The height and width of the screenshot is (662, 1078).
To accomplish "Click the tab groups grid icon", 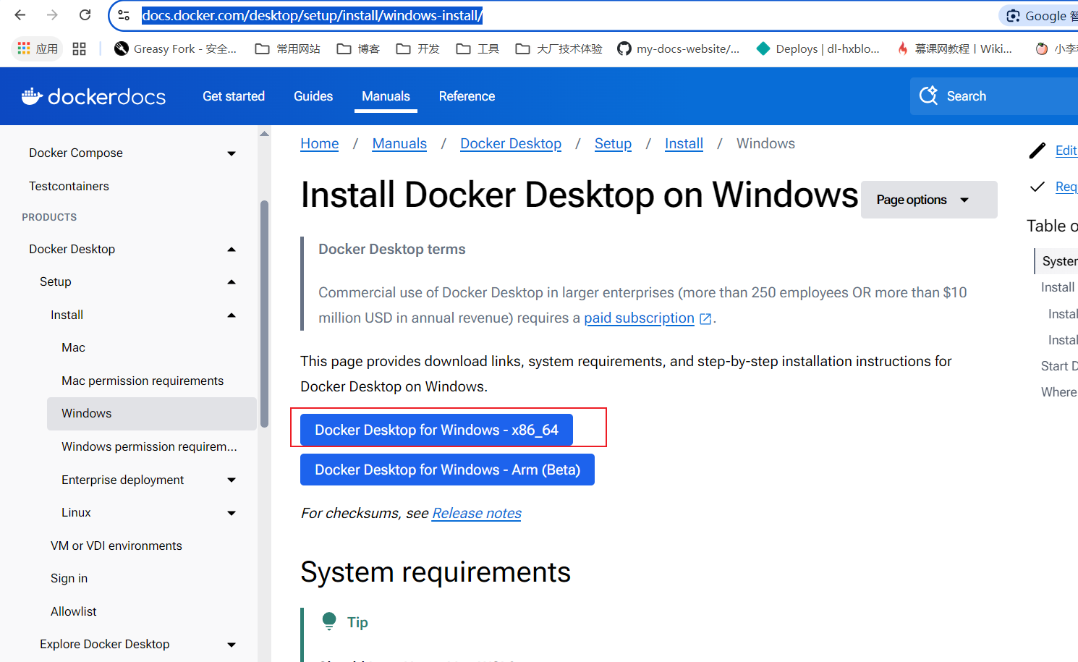I will pos(80,48).
